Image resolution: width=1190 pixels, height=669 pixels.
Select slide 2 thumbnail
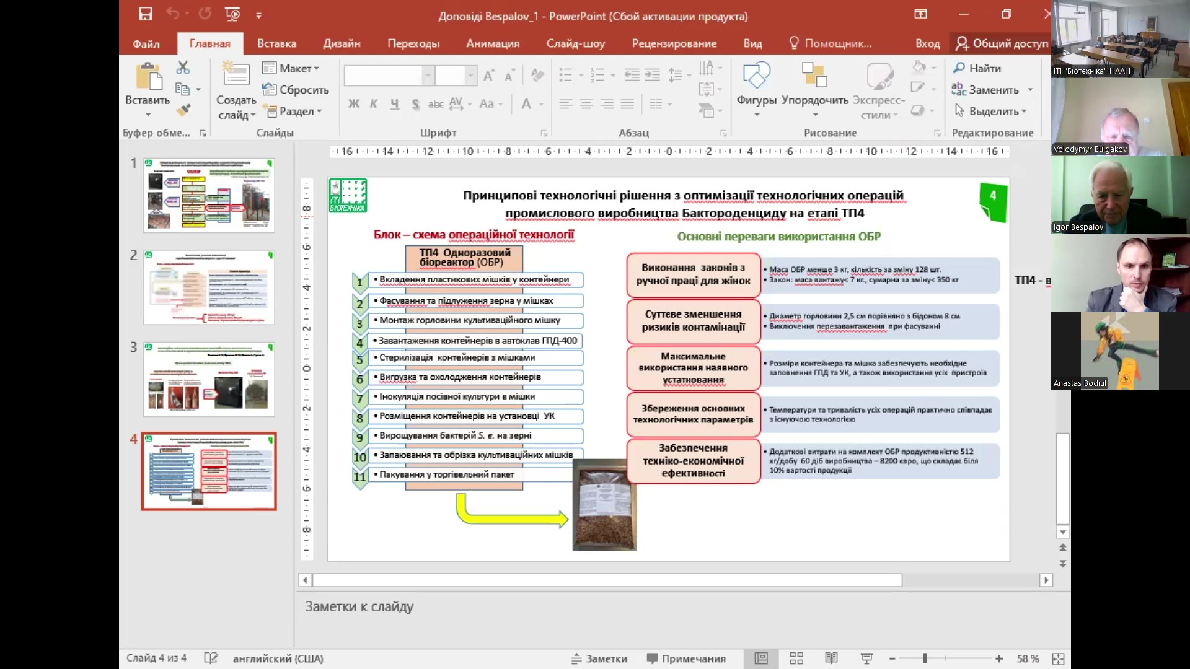point(209,287)
